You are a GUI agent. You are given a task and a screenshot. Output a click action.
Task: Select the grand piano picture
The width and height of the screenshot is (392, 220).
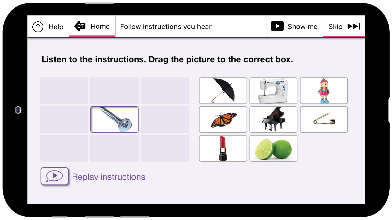pyautogui.click(x=273, y=119)
